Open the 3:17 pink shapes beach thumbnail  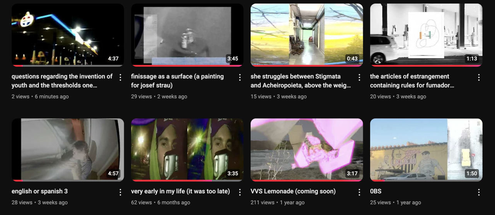click(307, 150)
